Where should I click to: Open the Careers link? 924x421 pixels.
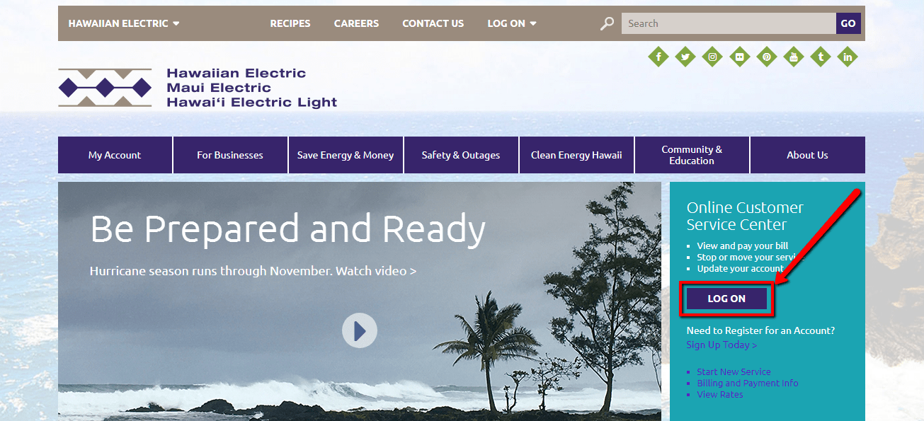(356, 23)
